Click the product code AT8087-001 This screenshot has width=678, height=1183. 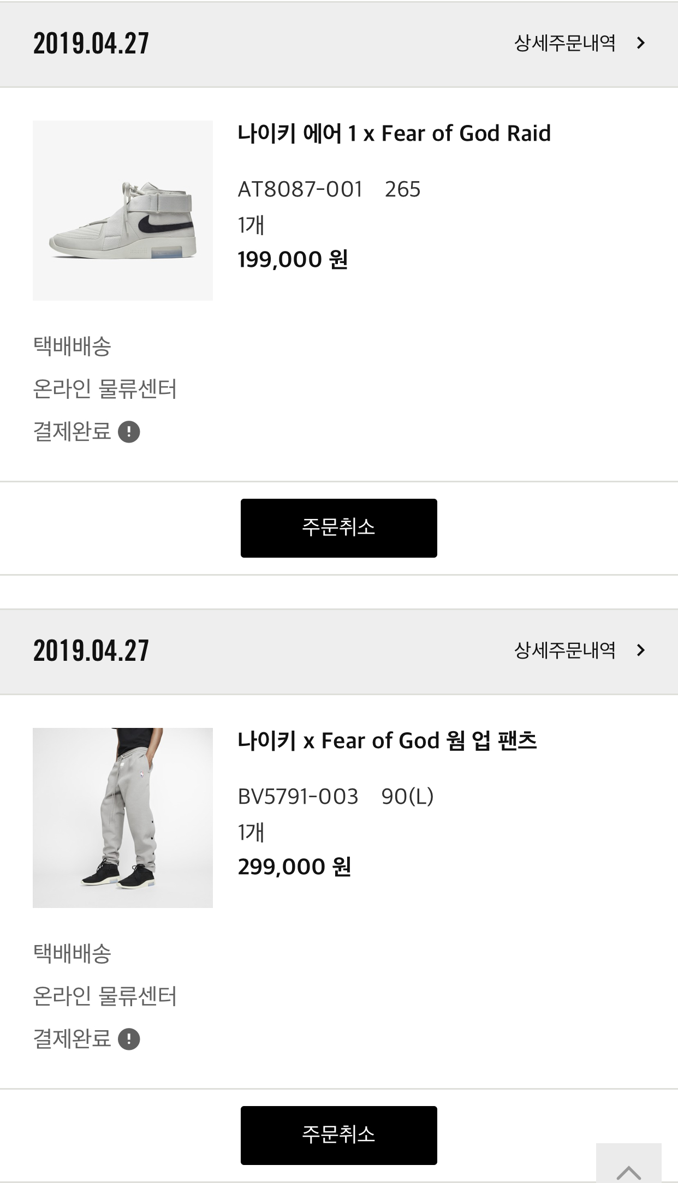click(x=300, y=190)
